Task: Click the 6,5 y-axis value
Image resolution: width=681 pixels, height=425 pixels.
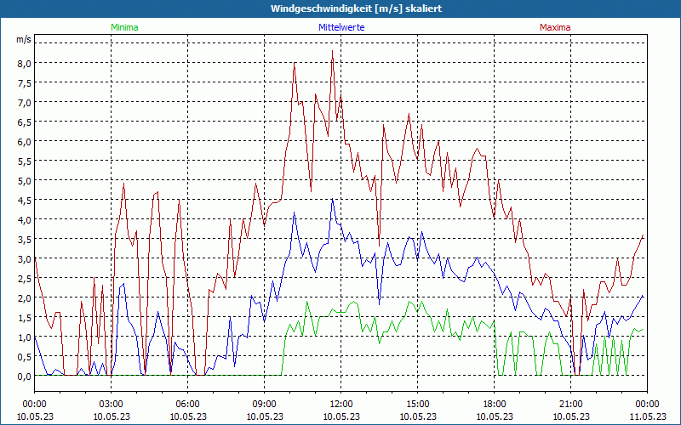Action: coord(25,122)
